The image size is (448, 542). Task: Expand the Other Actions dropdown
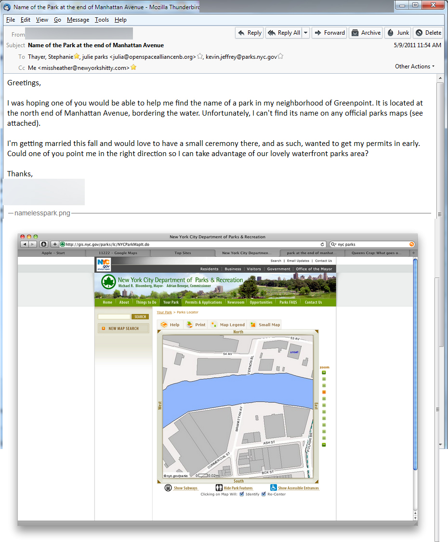[x=415, y=66]
